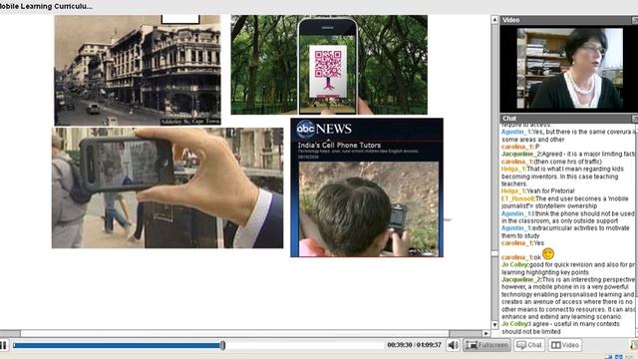This screenshot has width=638, height=359.
Task: Click carolina_1's 'Yes' chat message
Action: click(x=522, y=243)
